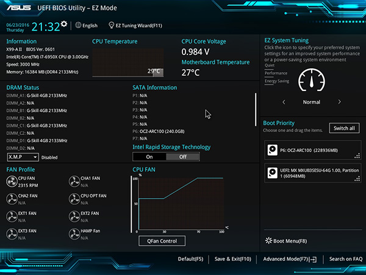Open the date and time settings gear
This screenshot has width=366, height=275.
63,24
